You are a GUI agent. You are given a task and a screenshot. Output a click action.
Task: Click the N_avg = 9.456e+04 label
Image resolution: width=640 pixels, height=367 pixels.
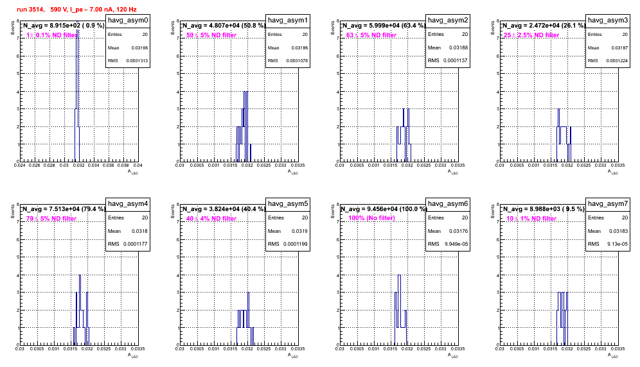click(384, 209)
